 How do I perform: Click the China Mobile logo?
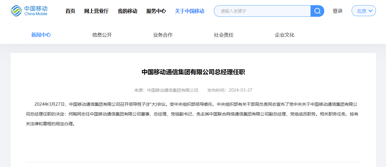point(29,11)
